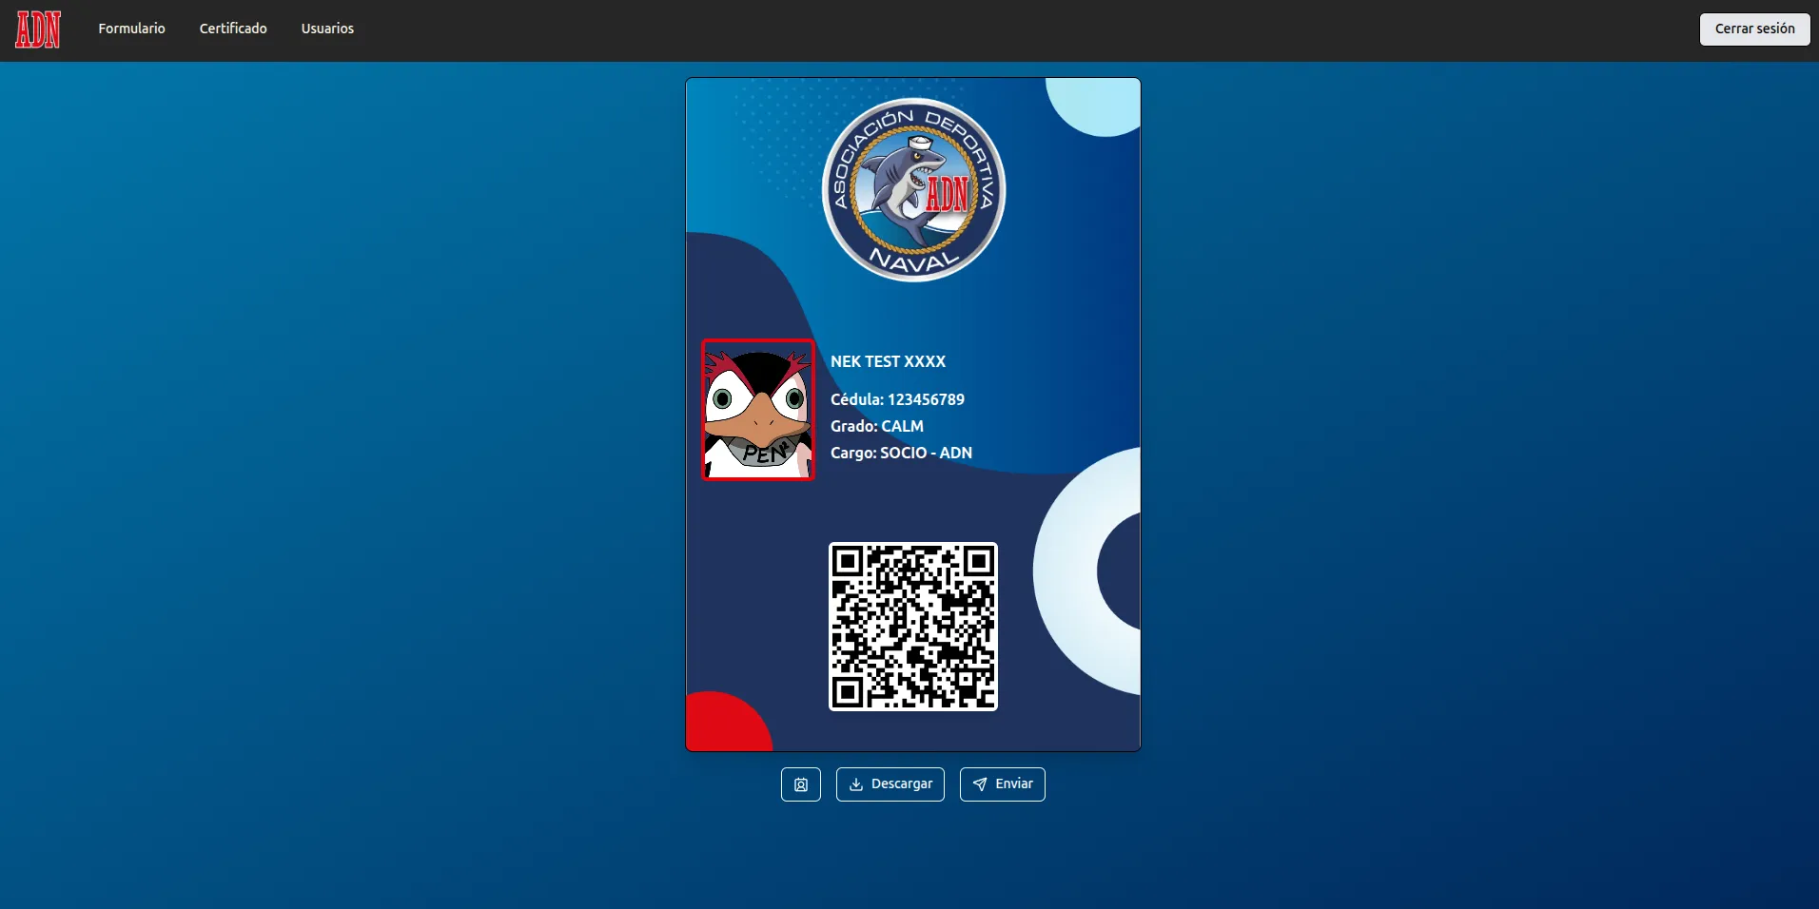The width and height of the screenshot is (1819, 909).
Task: Click the ADN Naval shark emblem on the card
Action: coord(911,189)
